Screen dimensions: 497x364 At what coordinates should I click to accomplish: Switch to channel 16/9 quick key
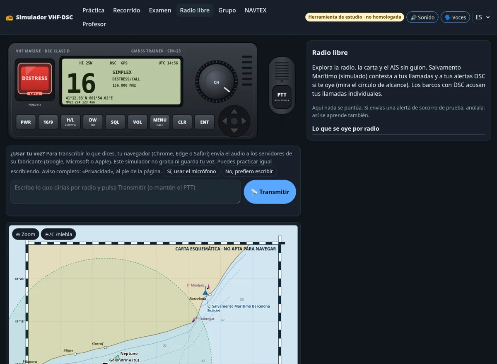(x=48, y=122)
